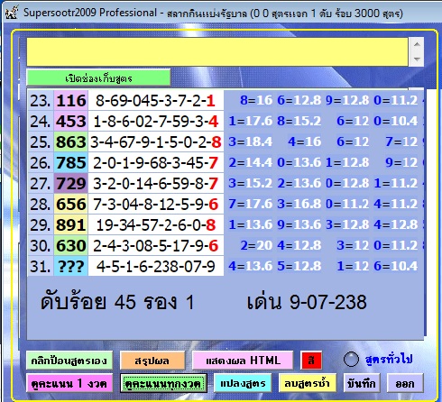Exit using the ออก button
442x402 pixels.
click(x=405, y=383)
